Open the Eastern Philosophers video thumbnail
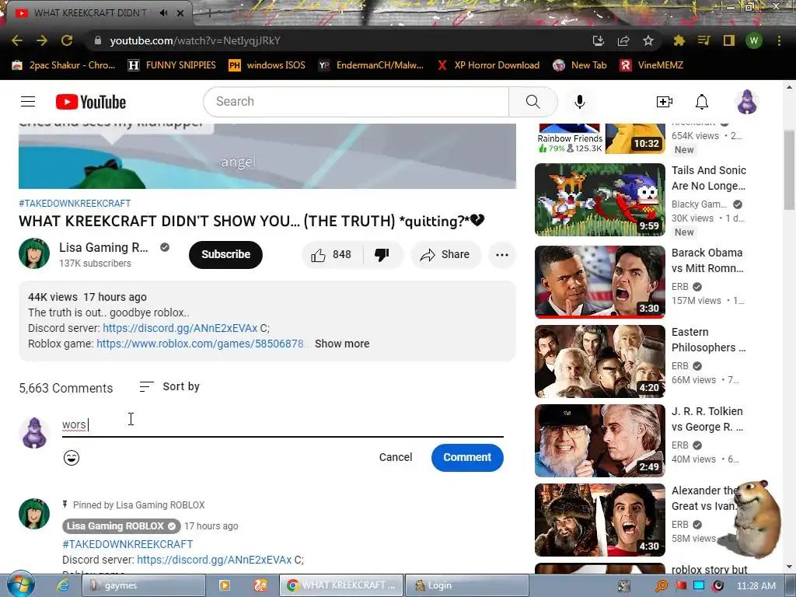The width and height of the screenshot is (796, 597). coord(599,361)
